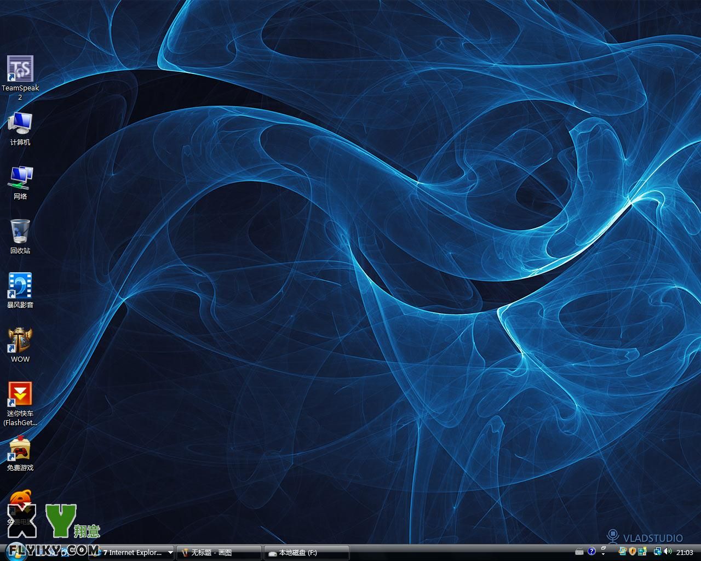Click the Windows Sidebar tray icon
Image resolution: width=701 pixels, height=561 pixels.
tap(642, 551)
